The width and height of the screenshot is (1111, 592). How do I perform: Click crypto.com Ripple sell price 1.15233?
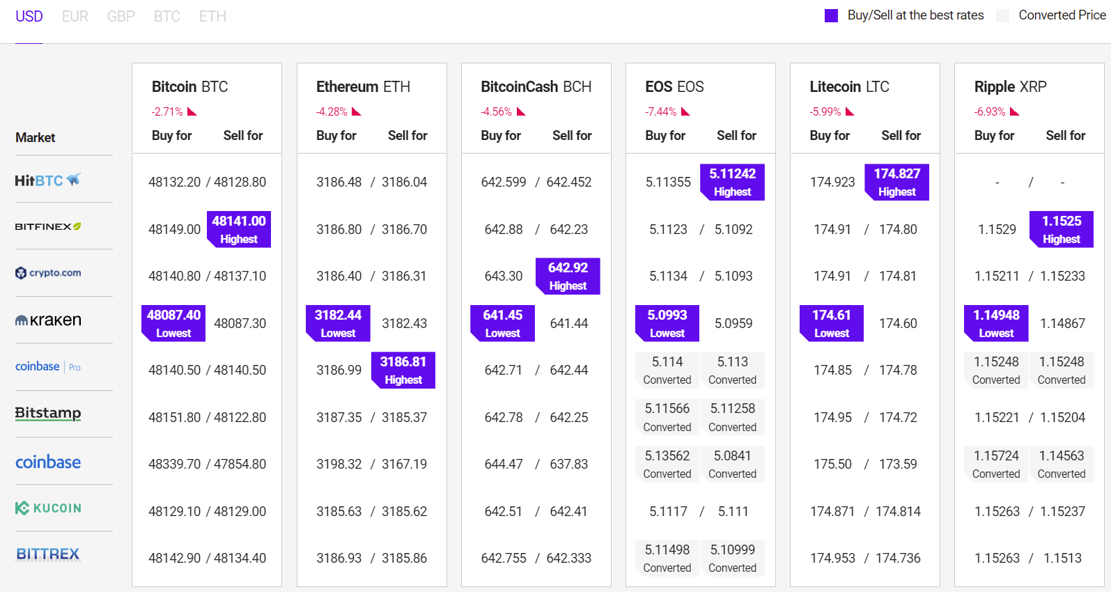[1063, 276]
